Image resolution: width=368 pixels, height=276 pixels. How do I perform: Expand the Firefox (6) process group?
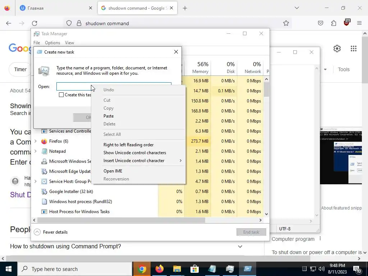(36, 141)
